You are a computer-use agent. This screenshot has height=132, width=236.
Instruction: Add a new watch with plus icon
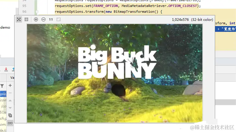[10, 85]
